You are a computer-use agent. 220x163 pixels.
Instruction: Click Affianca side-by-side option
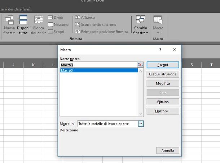pyautogui.click(x=85, y=18)
